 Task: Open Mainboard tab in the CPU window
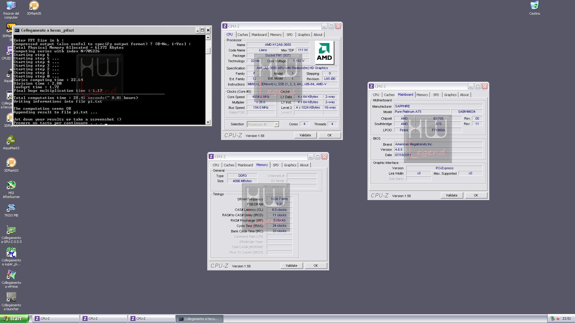point(259,35)
